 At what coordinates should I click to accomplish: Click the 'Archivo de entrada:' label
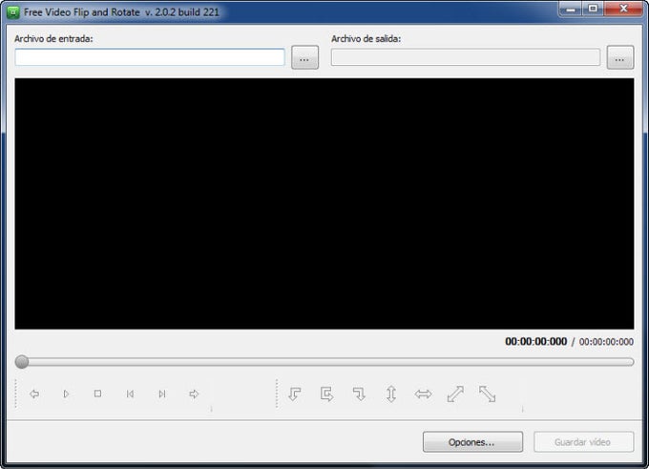pyautogui.click(x=53, y=38)
